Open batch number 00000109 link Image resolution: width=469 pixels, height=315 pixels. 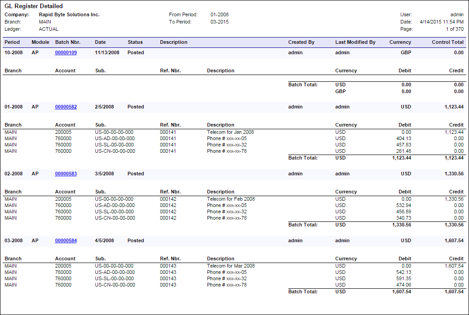click(x=66, y=52)
